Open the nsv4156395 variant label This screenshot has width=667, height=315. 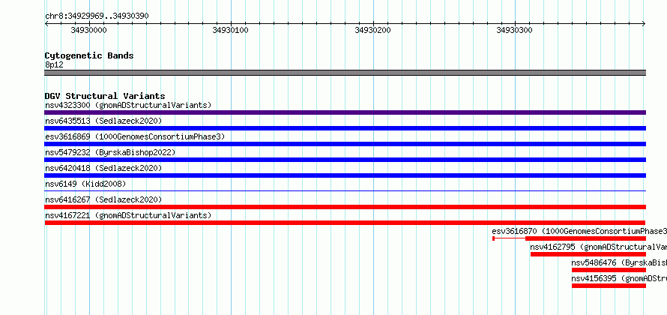(619, 278)
